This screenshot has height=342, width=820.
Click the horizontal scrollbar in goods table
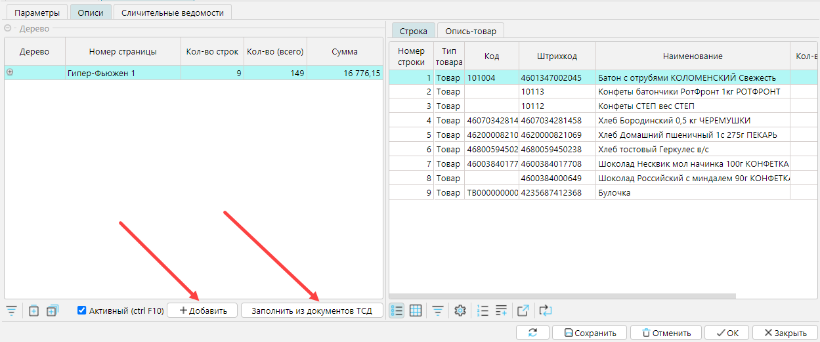(565, 296)
